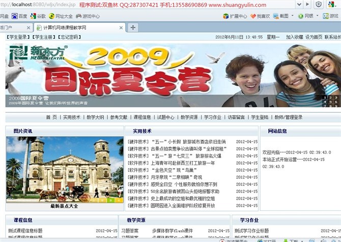Click the go arrow button in address bar
The width and height of the screenshot is (341, 242).
coord(307,4)
